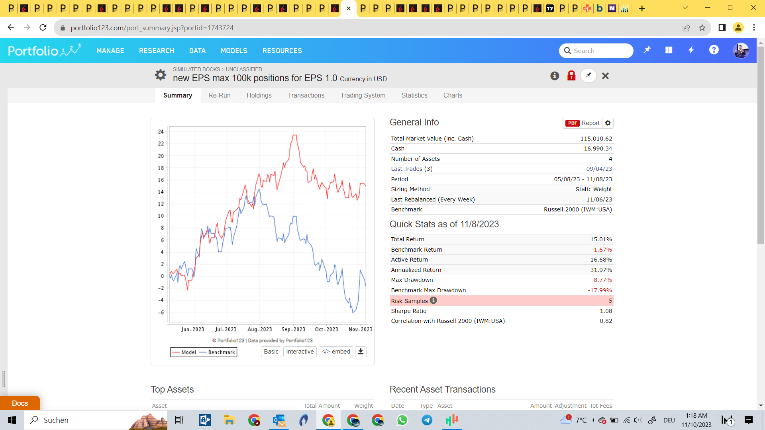The image size is (765, 430).
Task: Open the grid dashboard icon in header
Action: [669, 50]
